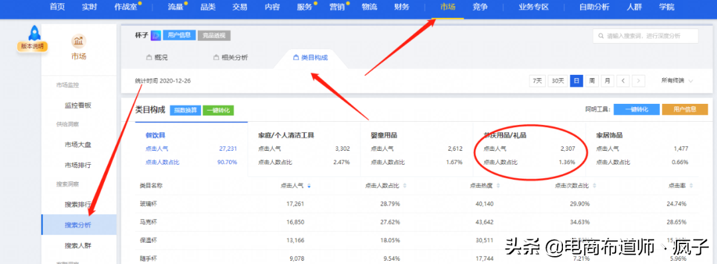
Task: Click the 马克杯 row name
Action: [x=147, y=222]
